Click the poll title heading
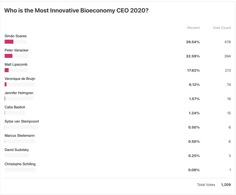 coord(76,11)
